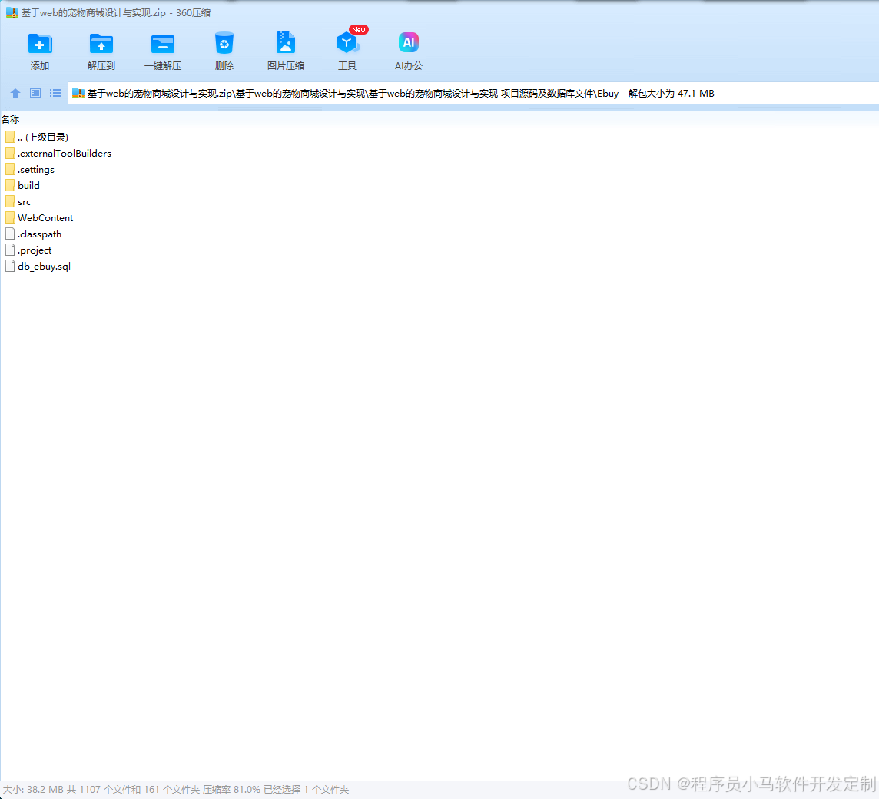This screenshot has width=879, height=799.
Task: Select the .settings folder
Action: click(x=30, y=170)
